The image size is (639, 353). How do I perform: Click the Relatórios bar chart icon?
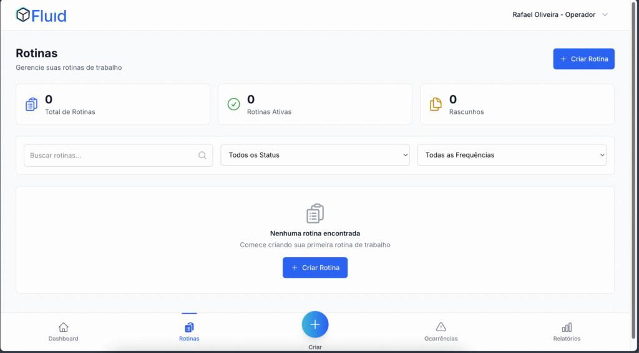coord(567,327)
